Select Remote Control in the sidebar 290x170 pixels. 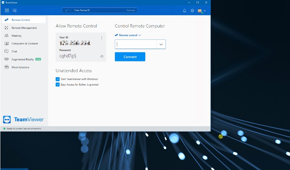(x=24, y=20)
